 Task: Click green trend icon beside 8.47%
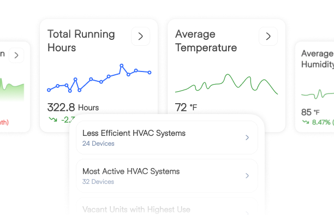[306, 122]
